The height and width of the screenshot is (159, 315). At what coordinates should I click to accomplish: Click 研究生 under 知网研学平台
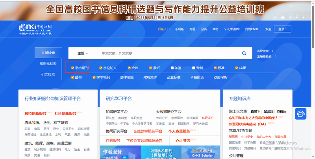point(110,118)
